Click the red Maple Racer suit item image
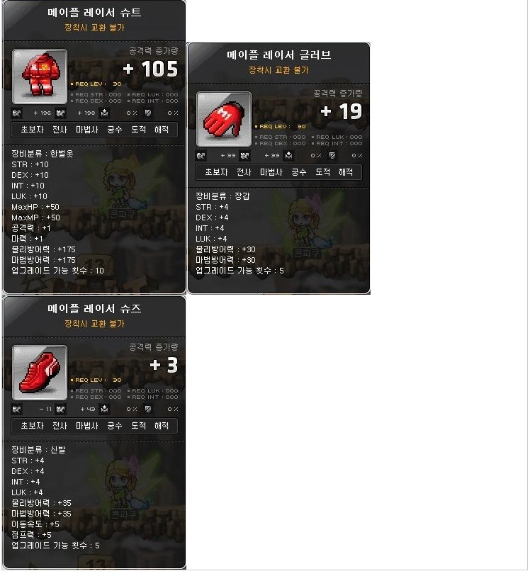530x576 pixels. pos(40,77)
